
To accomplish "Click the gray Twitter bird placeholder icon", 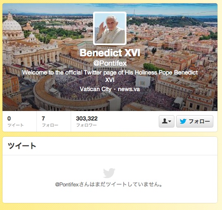I will (109, 173).
